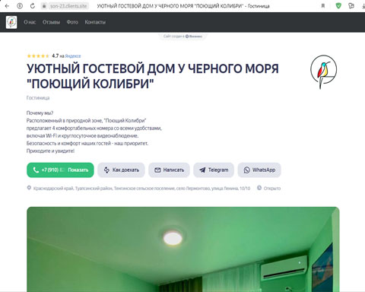Click the 'Гостиница' category label

tap(38, 98)
